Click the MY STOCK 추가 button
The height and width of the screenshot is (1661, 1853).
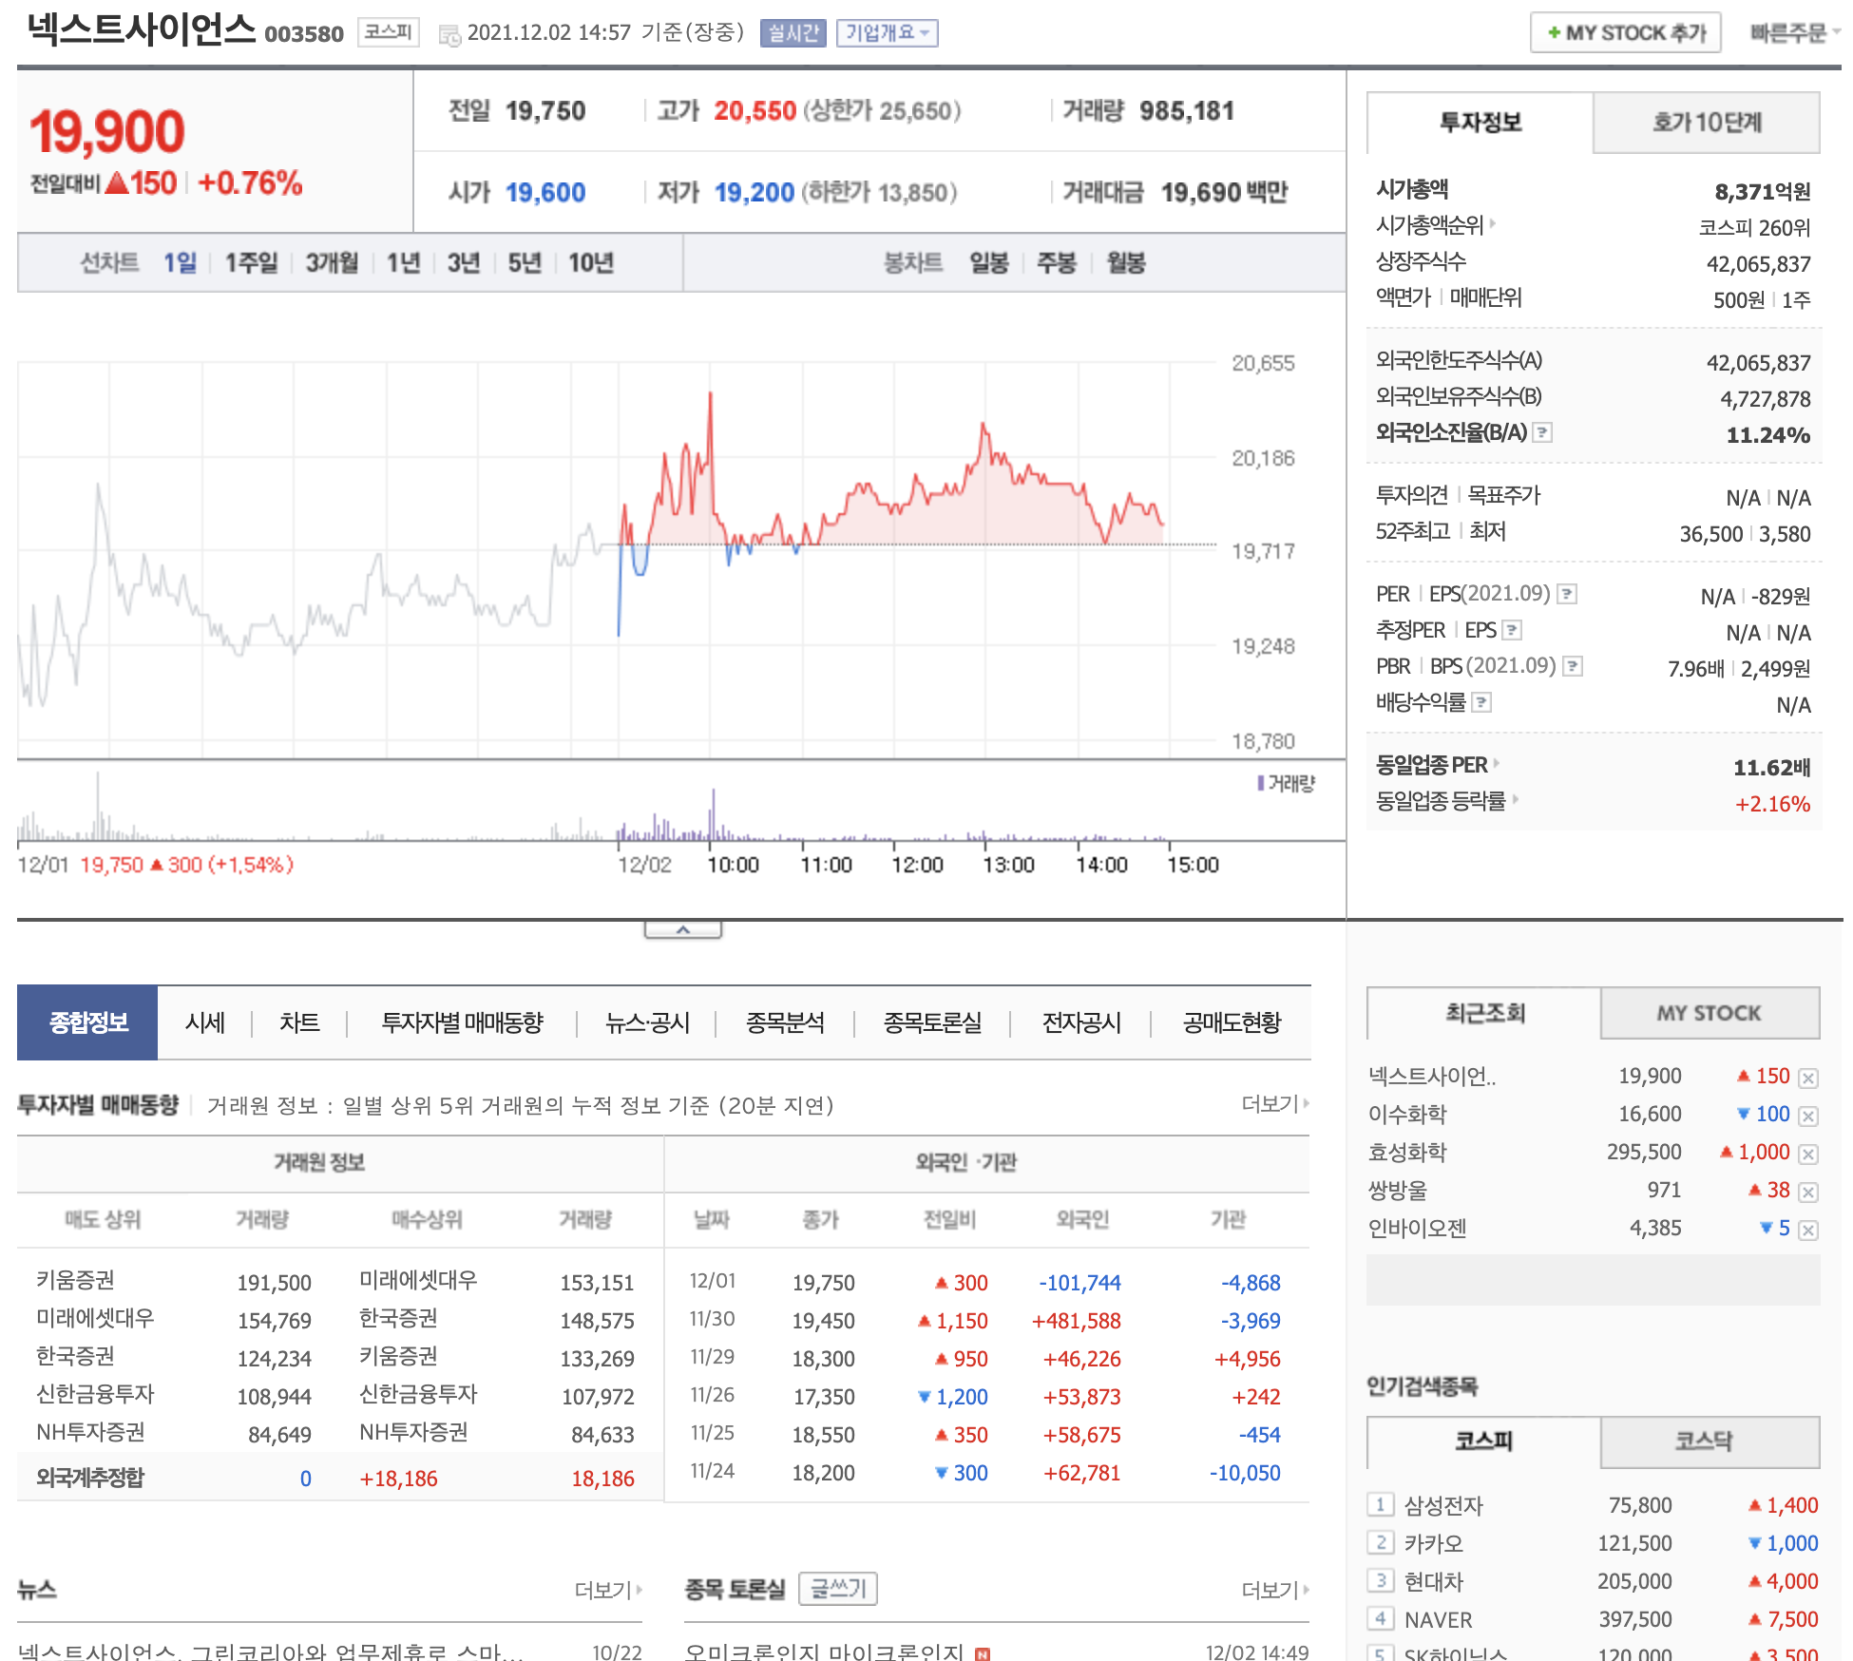1625,33
